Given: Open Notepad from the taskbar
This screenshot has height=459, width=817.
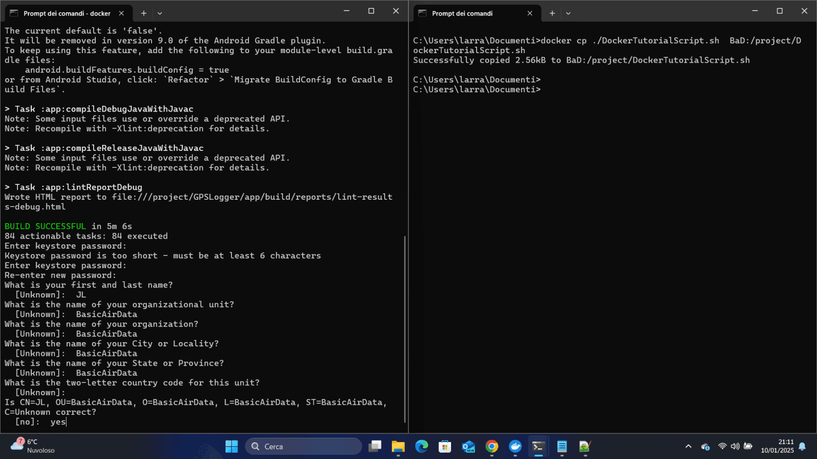Looking at the screenshot, I should click(x=562, y=446).
